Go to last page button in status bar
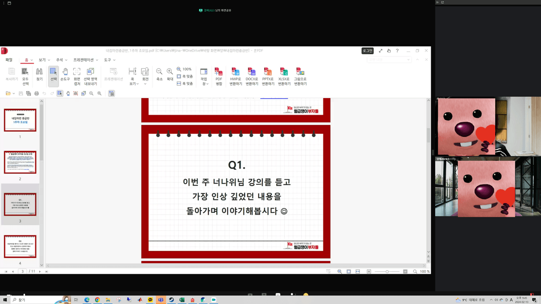Image resolution: width=541 pixels, height=304 pixels. click(x=47, y=271)
